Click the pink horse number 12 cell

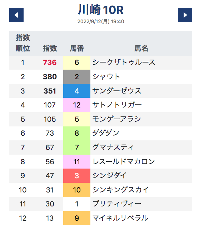(x=77, y=105)
